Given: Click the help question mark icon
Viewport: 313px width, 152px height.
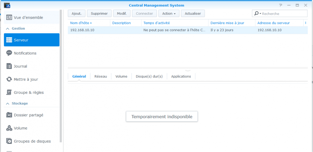Looking at the screenshot, I should (x=281, y=5).
